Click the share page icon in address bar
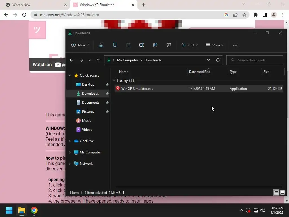The height and width of the screenshot is (217, 289). tap(235, 15)
